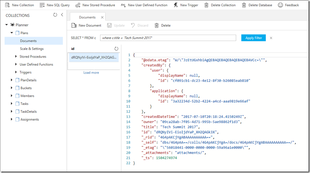Click the "_ts" value 1504274974

click(x=167, y=158)
